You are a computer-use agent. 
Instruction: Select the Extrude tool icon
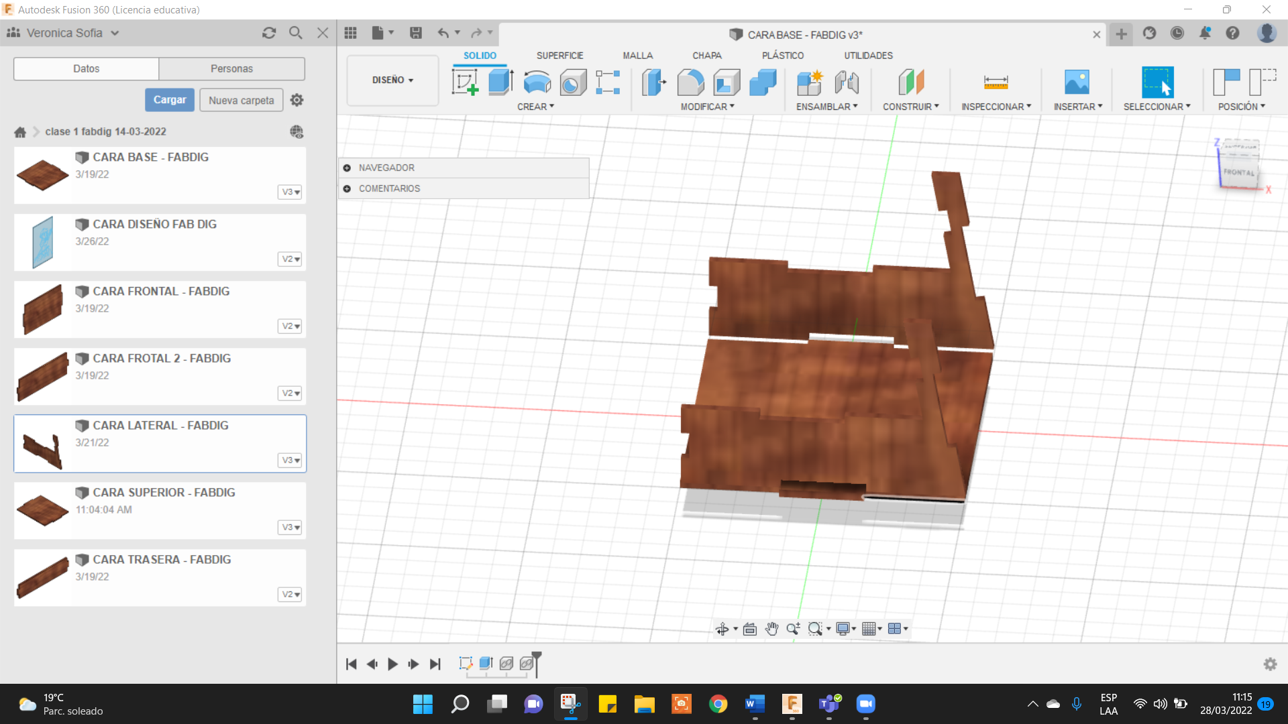coord(500,82)
